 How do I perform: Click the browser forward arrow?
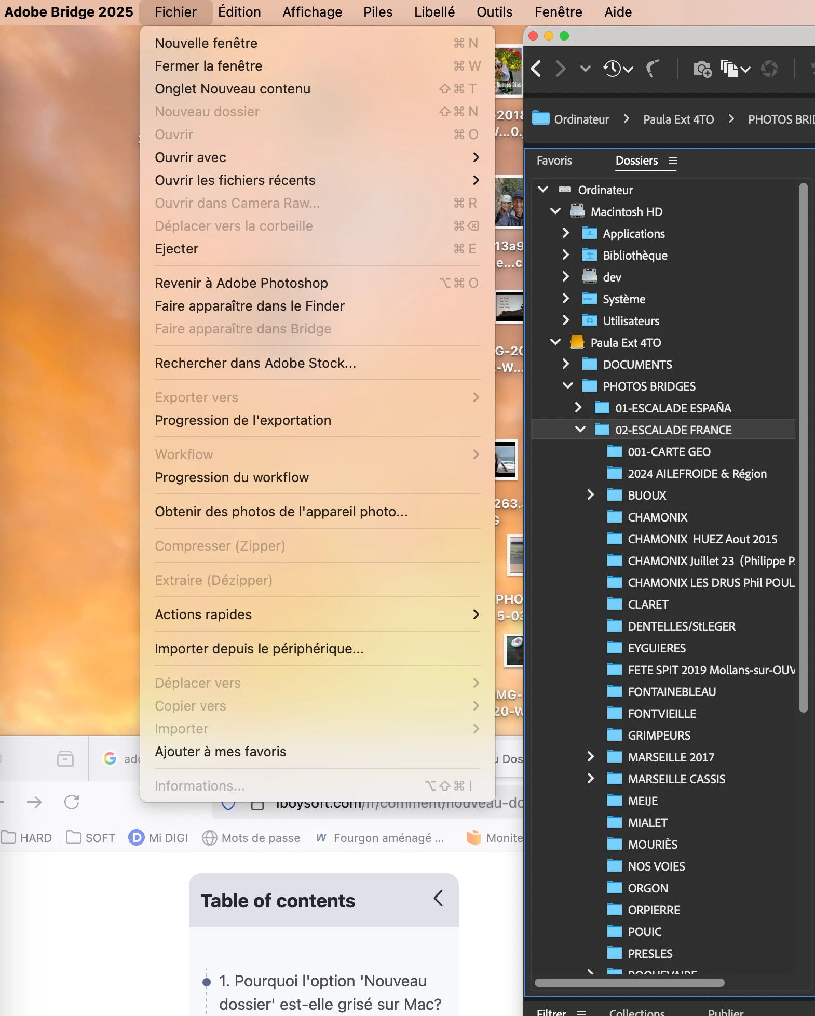click(x=34, y=802)
